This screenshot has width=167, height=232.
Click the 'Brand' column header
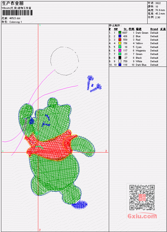coord(154,29)
